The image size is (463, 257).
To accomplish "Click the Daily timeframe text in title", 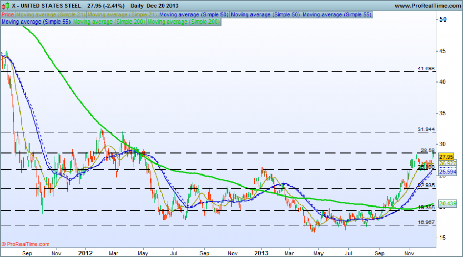I will point(137,6).
